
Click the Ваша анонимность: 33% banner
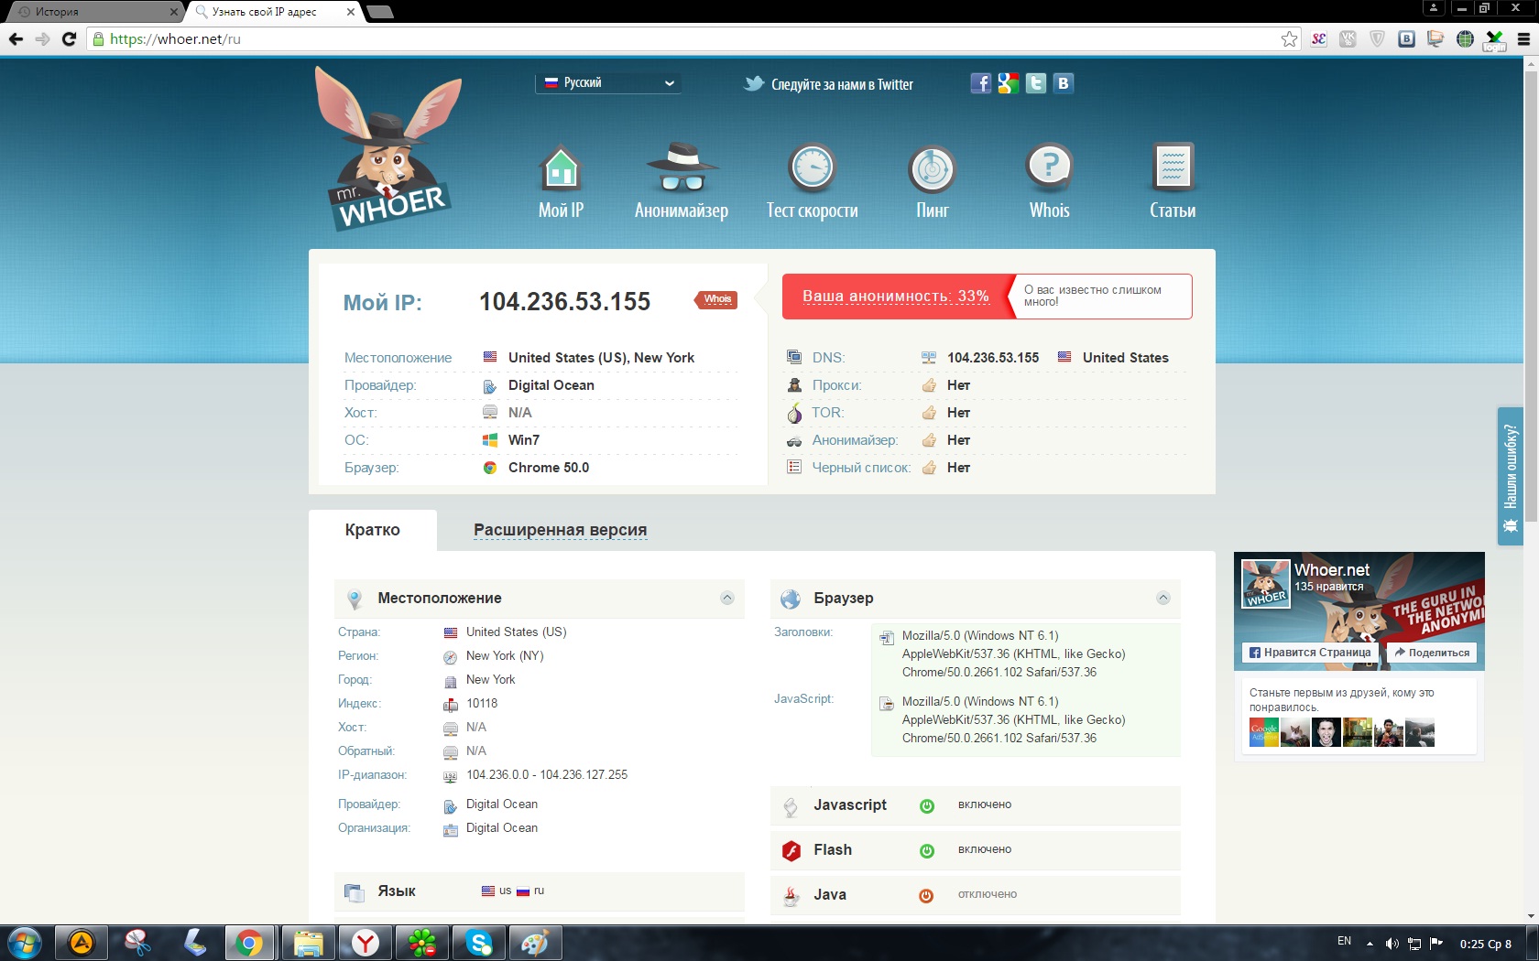coord(896,297)
